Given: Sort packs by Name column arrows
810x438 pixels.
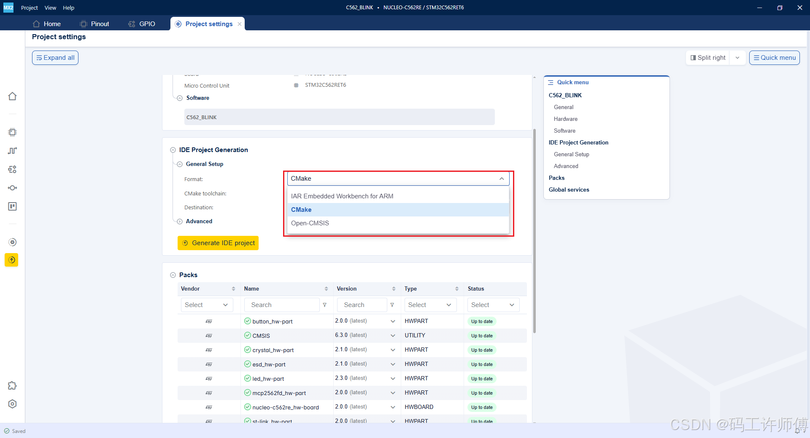Looking at the screenshot, I should click(x=326, y=289).
